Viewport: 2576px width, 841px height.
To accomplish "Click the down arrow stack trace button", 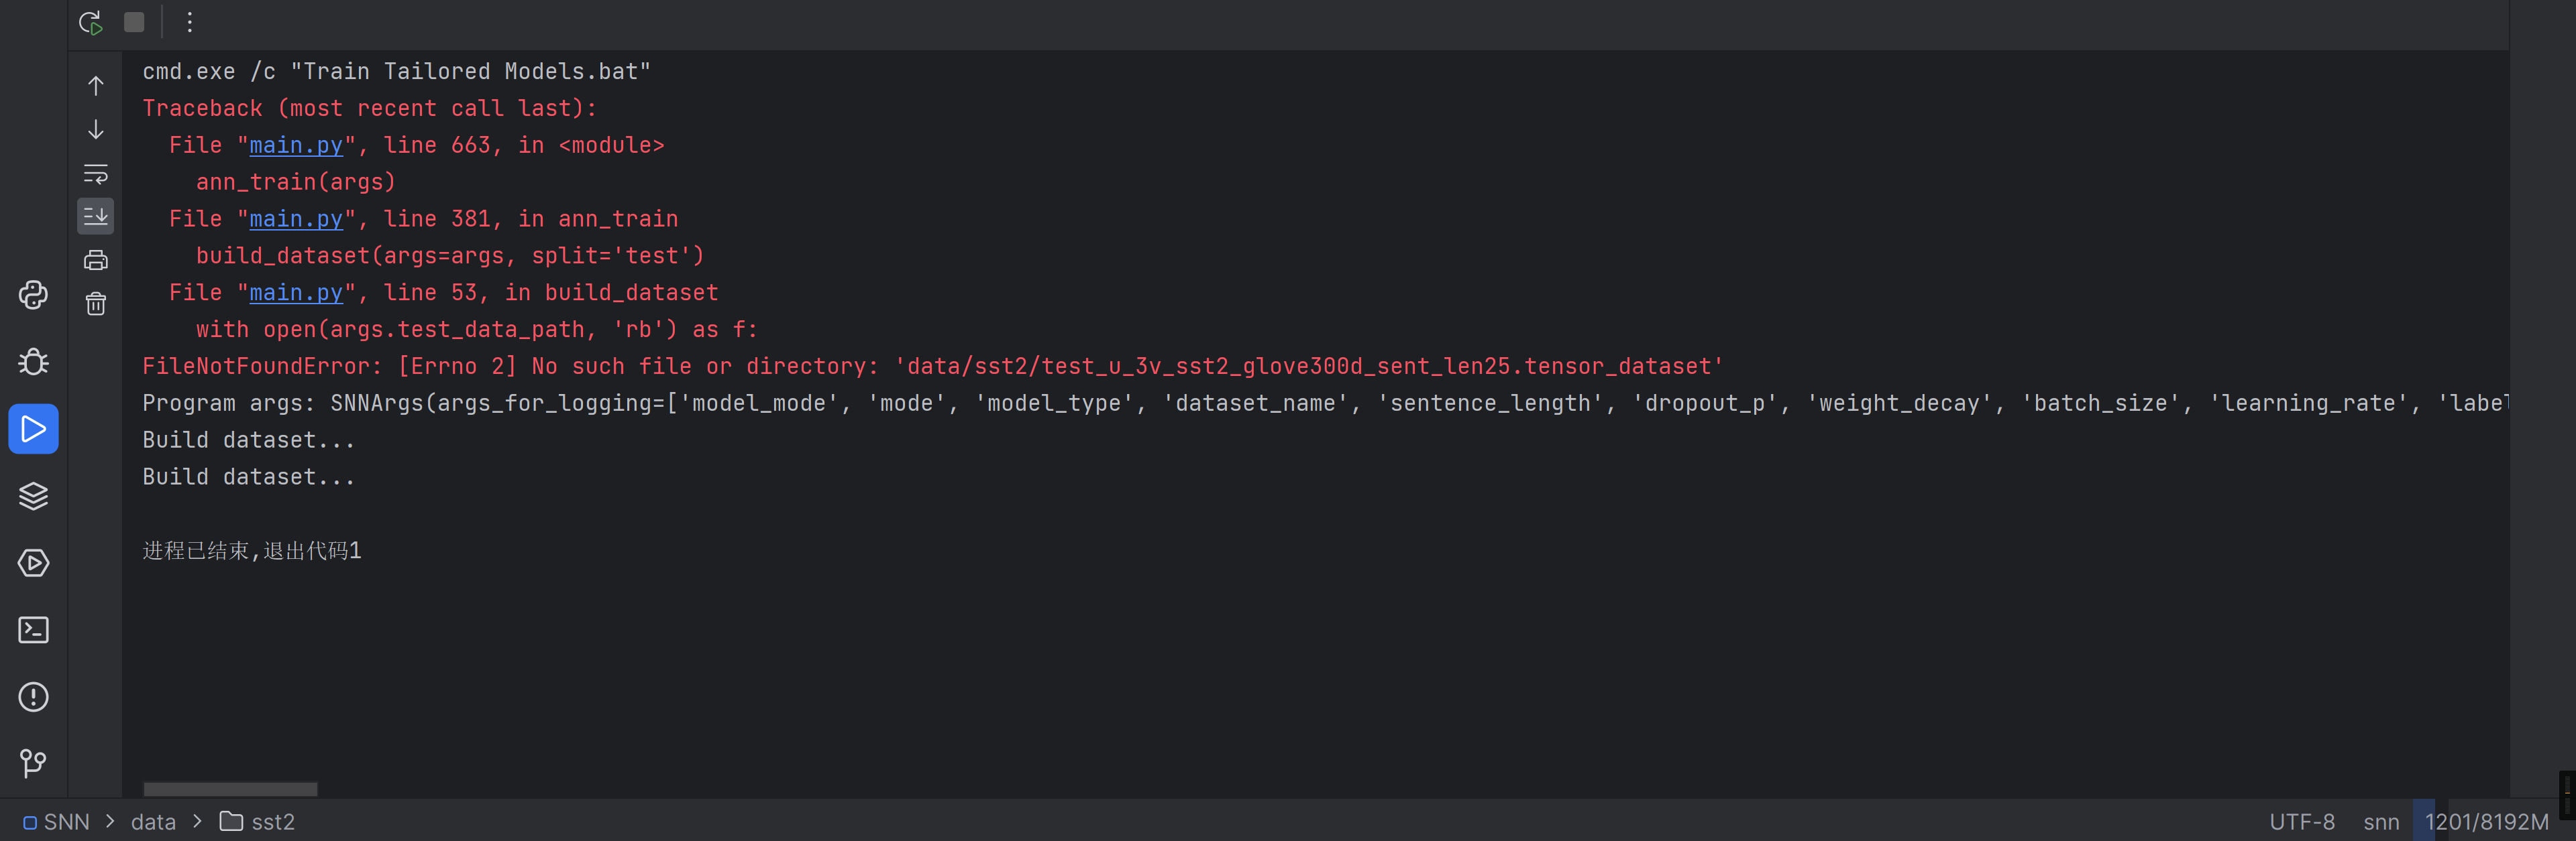I will click(96, 130).
